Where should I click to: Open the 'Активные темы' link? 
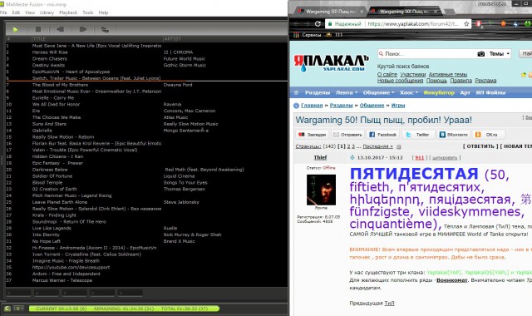click(448, 74)
